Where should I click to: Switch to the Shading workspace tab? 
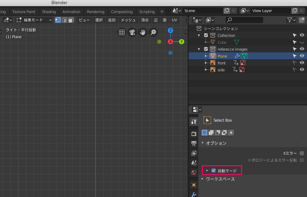[x=49, y=12]
